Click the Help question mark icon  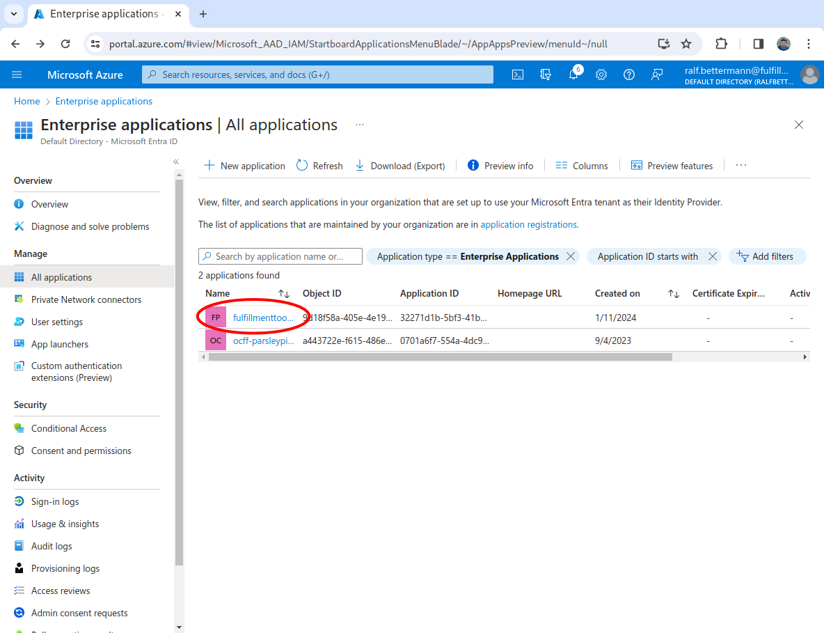pyautogui.click(x=629, y=75)
